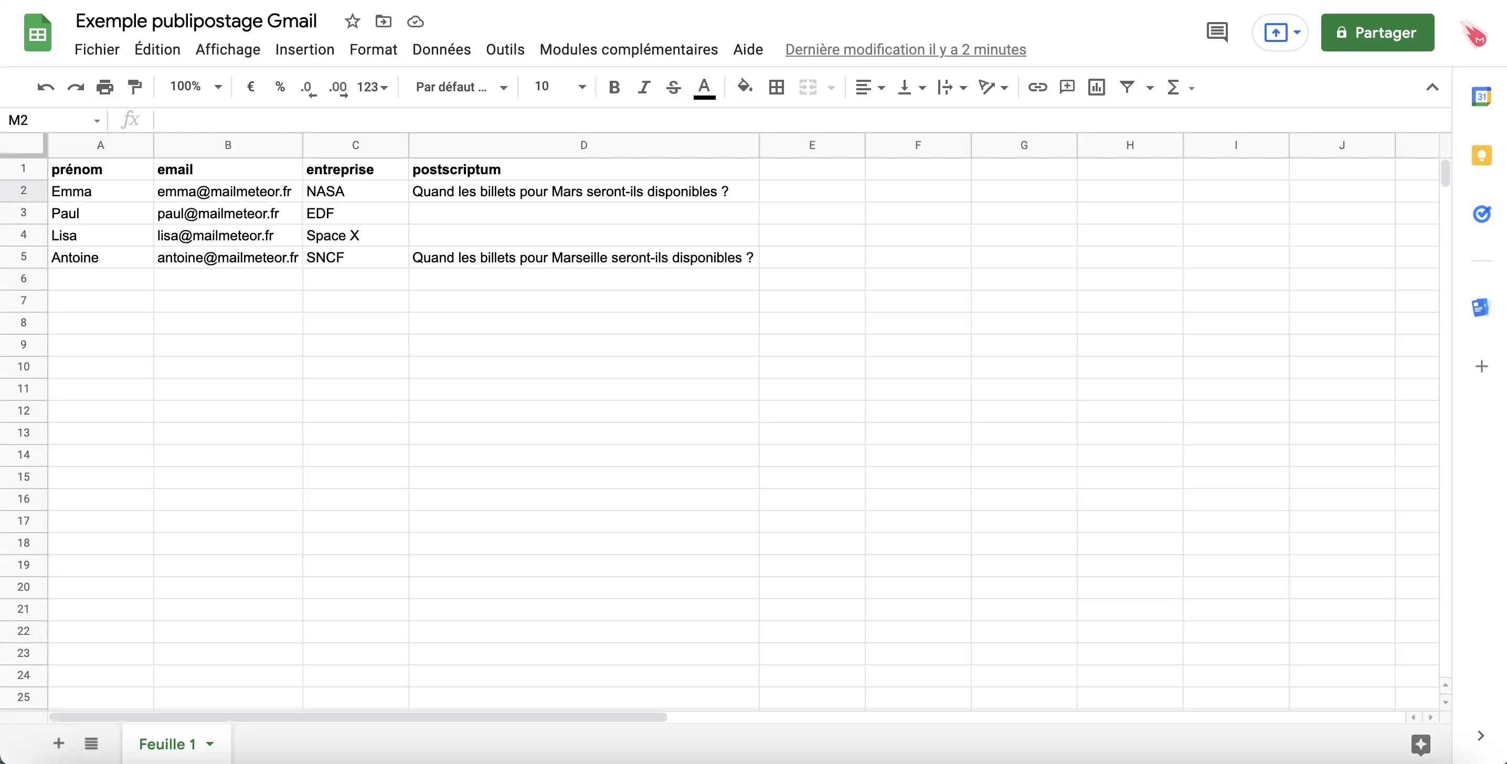Hide the side panel chevron
Image resolution: width=1507 pixels, height=764 pixels.
pos(1481,735)
